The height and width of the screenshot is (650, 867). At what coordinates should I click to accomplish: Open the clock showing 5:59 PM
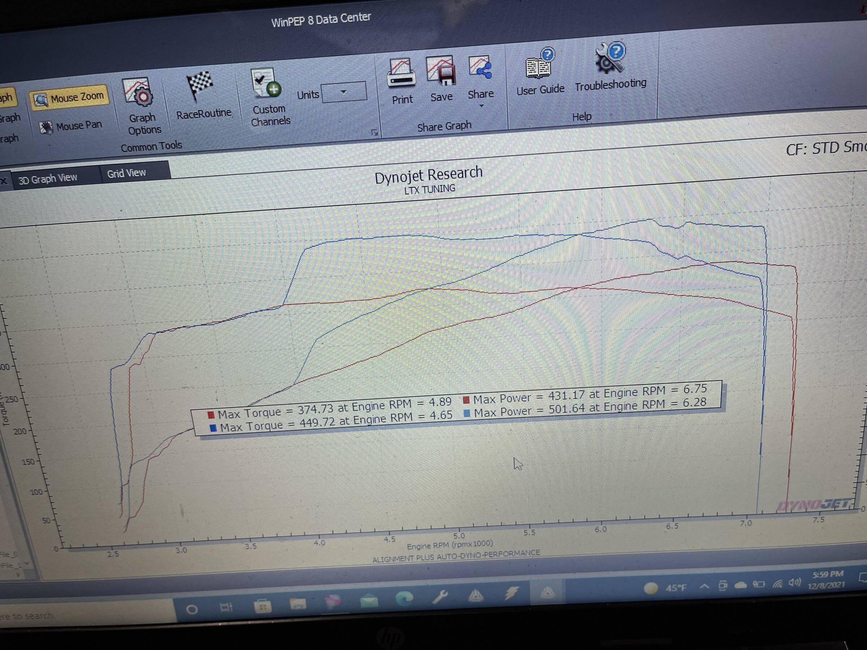(827, 580)
